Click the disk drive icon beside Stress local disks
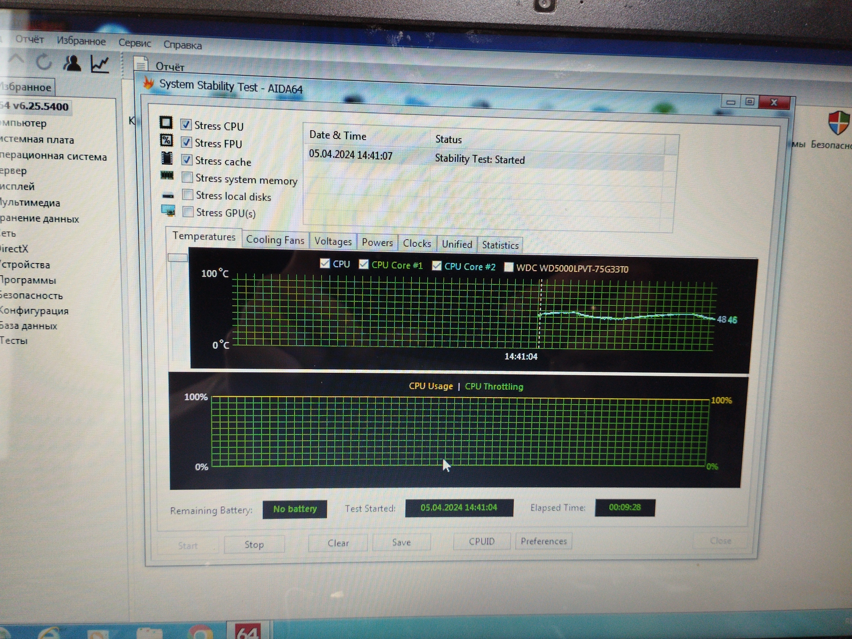 (x=168, y=195)
